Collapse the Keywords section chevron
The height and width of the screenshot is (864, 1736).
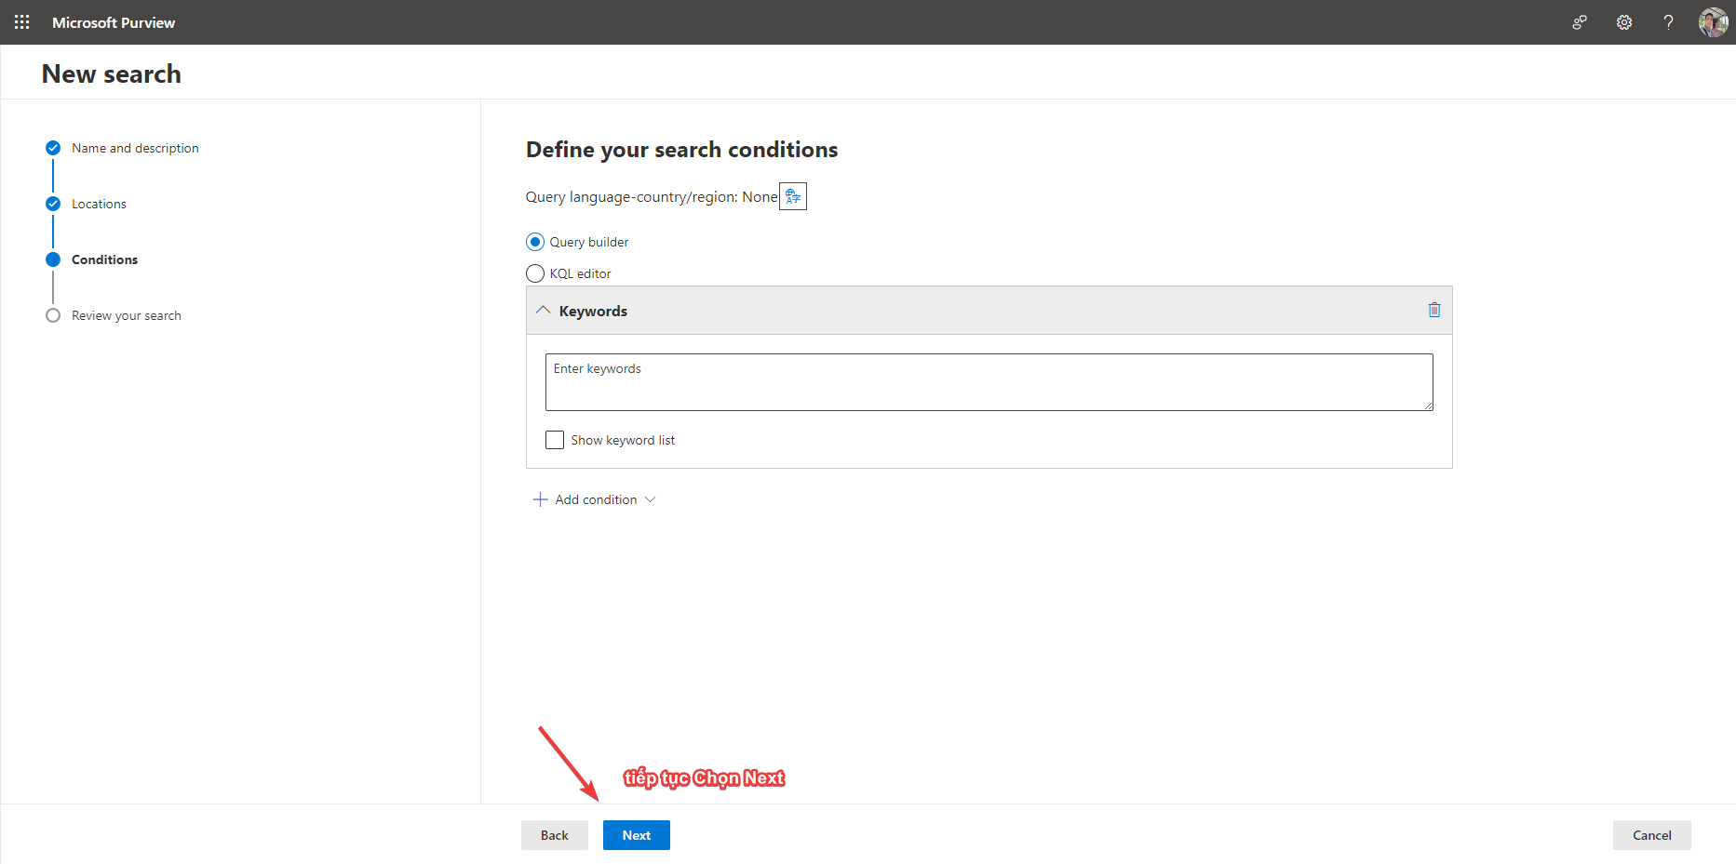(544, 310)
